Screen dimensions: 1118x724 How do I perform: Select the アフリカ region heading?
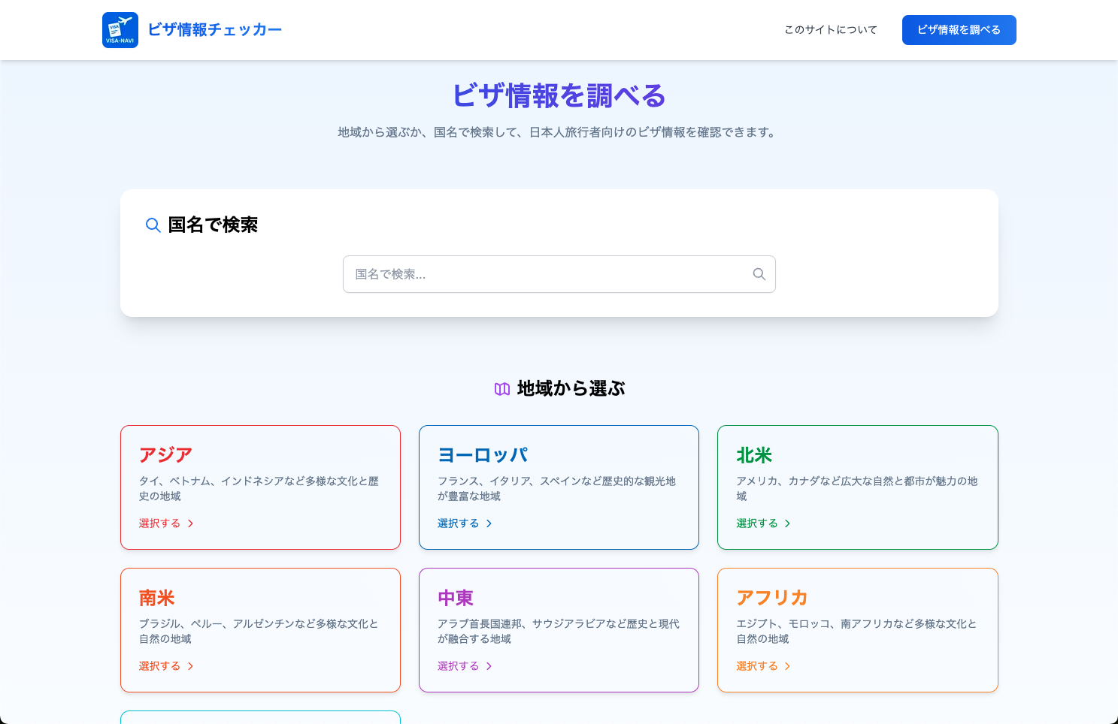(x=771, y=598)
